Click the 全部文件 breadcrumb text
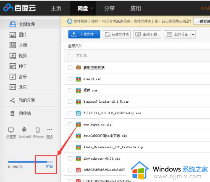 (75, 46)
